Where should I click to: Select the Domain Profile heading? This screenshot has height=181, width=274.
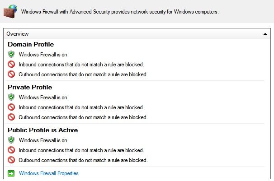click(31, 44)
